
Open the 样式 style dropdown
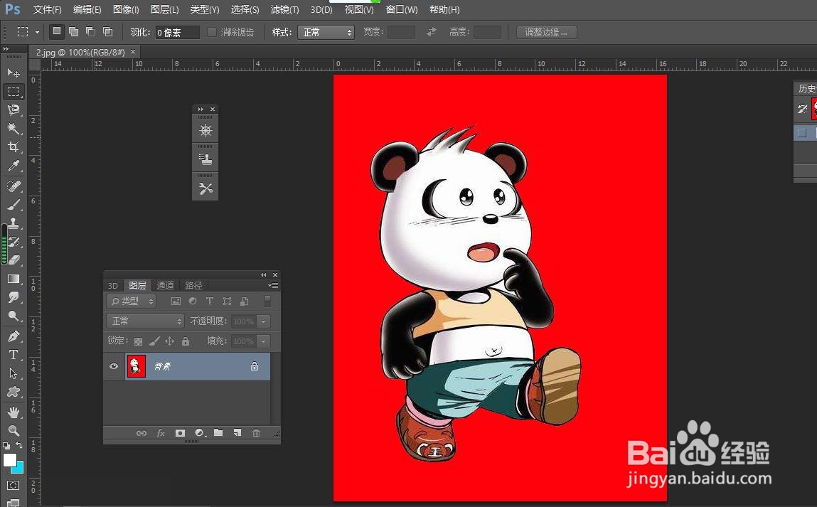[326, 32]
